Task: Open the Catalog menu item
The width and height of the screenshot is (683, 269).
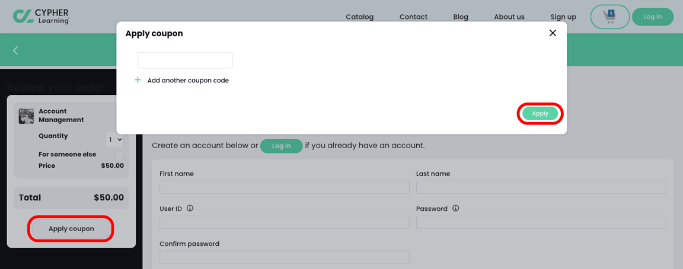Action: [360, 17]
